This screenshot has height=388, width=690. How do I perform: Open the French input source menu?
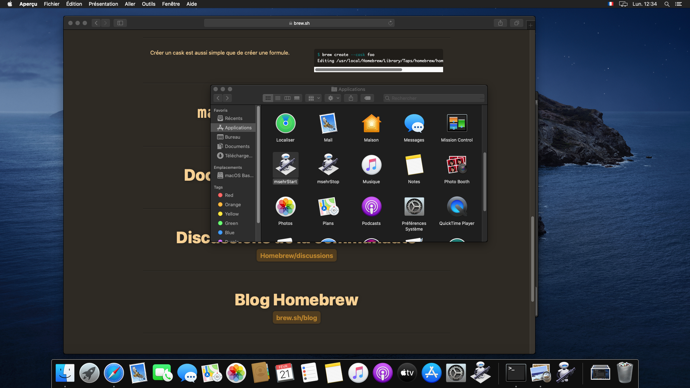[611, 4]
